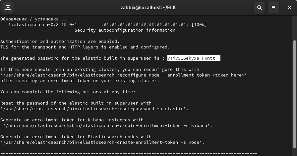Click the 'Обновление / установка...' line
Screen dimensions: 297x156
[x=33, y=19]
